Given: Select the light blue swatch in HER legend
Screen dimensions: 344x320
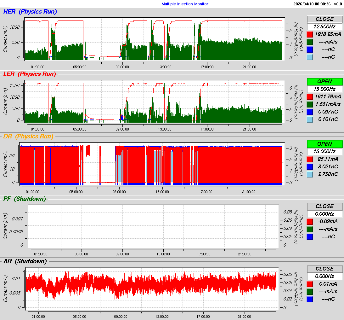Looking at the screenshot, I should click(x=310, y=57).
